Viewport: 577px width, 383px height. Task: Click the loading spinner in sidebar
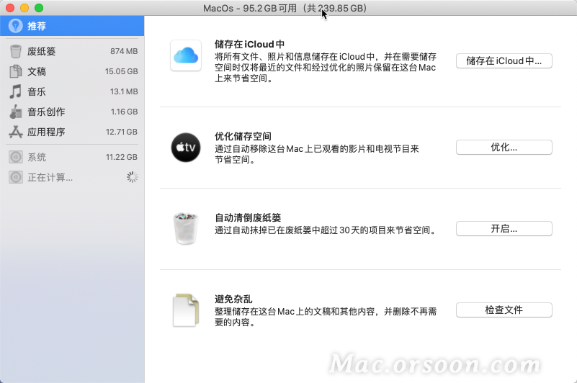[132, 177]
